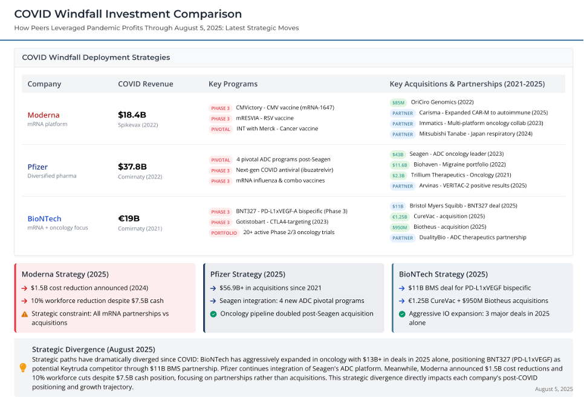Click the Company column header
The image size is (584, 397).
click(44, 84)
